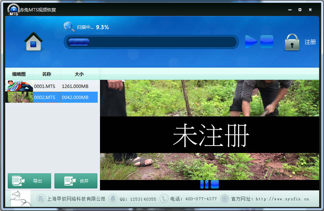Click the globe website icon
This screenshot has width=324, height=211.
[225, 199]
